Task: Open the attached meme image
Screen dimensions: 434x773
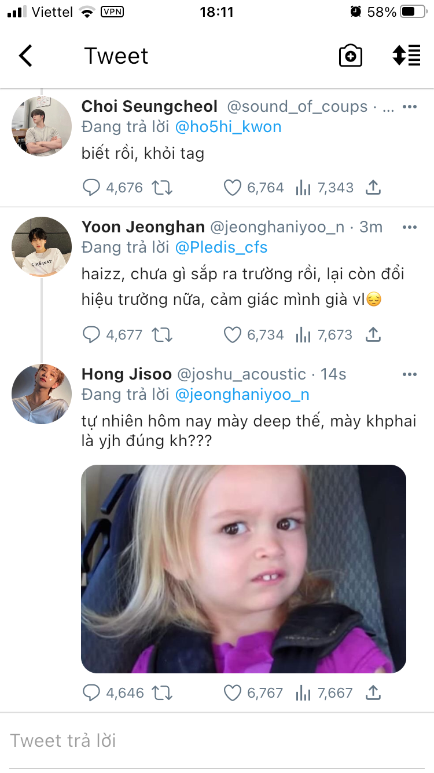Action: coord(243,568)
